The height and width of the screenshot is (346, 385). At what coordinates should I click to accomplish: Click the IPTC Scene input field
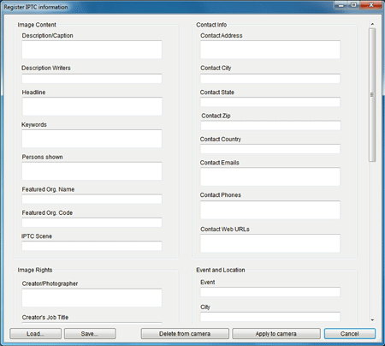coord(92,246)
